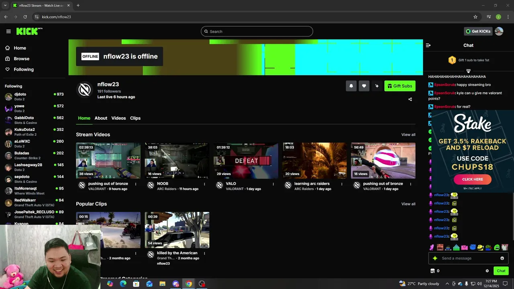Image resolution: width=514 pixels, height=289 pixels.
Task: Open djdoto channel in Following list
Action: tap(34, 96)
